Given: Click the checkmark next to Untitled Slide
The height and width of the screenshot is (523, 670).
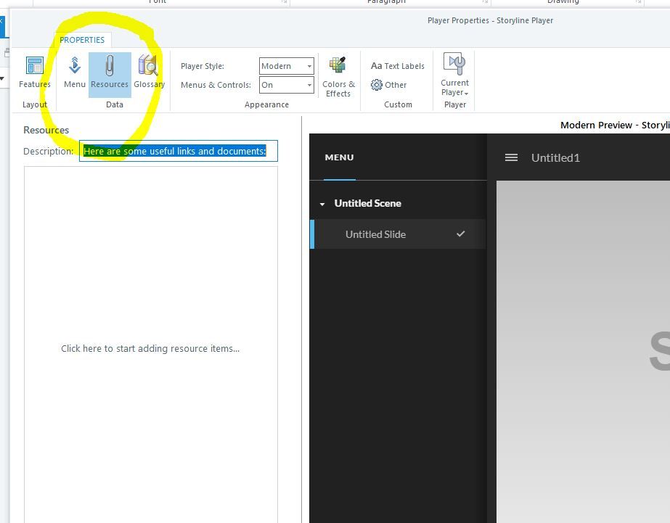Looking at the screenshot, I should tap(460, 234).
